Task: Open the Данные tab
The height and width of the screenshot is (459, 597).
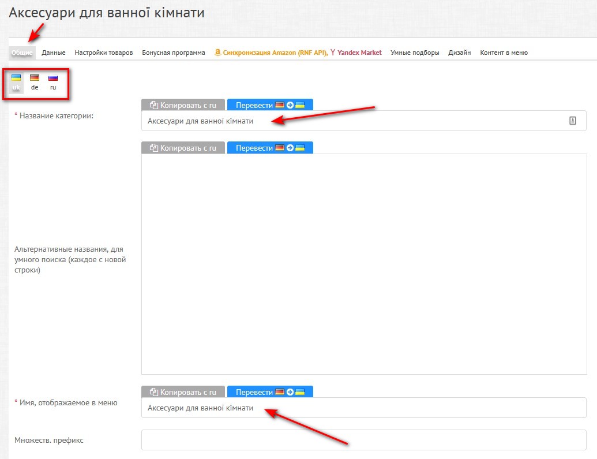Action: [53, 53]
